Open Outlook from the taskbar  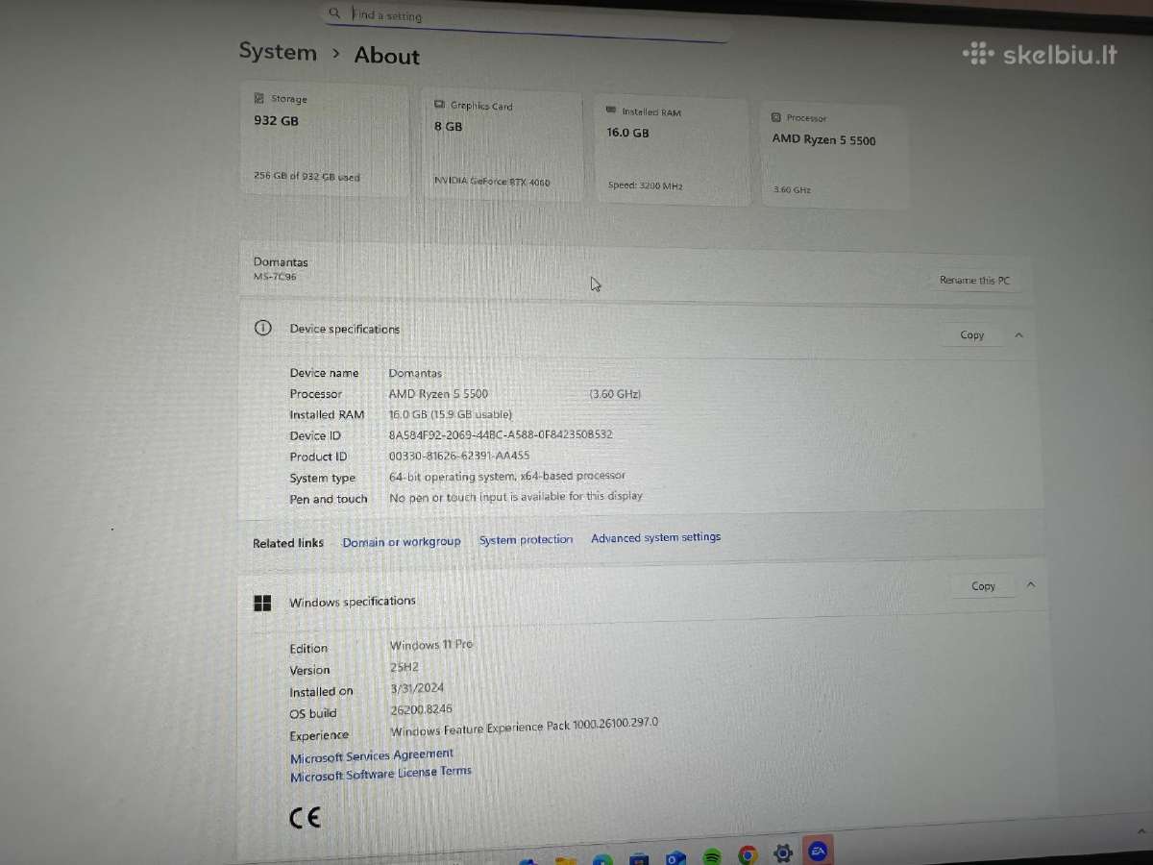pos(675,857)
